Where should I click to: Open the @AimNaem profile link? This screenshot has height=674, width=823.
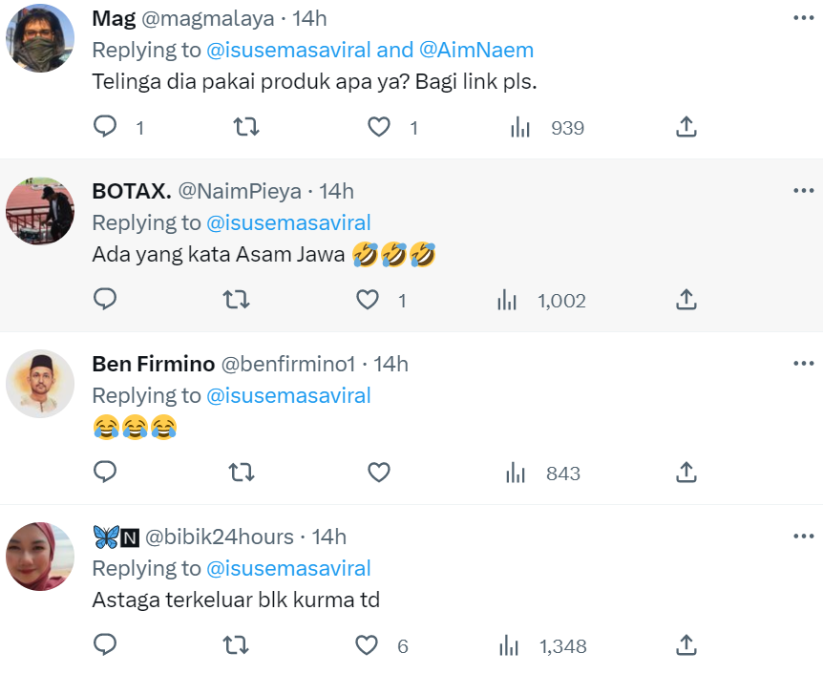pos(476,50)
